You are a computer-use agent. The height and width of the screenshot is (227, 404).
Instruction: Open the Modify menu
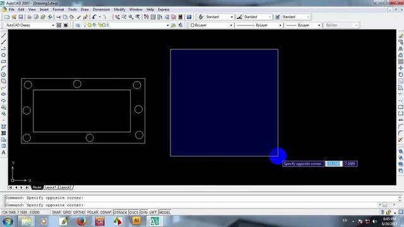119,9
